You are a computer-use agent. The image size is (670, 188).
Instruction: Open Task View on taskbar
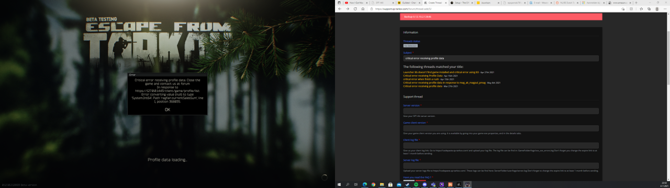[356, 184]
